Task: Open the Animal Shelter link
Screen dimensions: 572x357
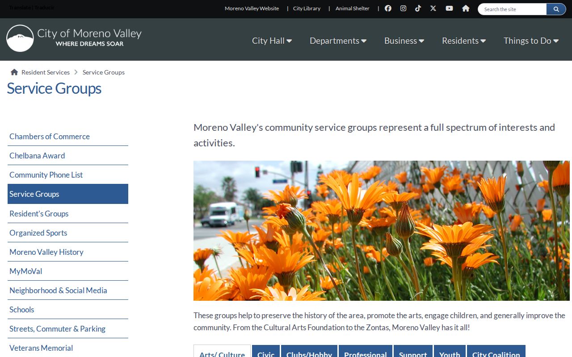Action: point(353,8)
